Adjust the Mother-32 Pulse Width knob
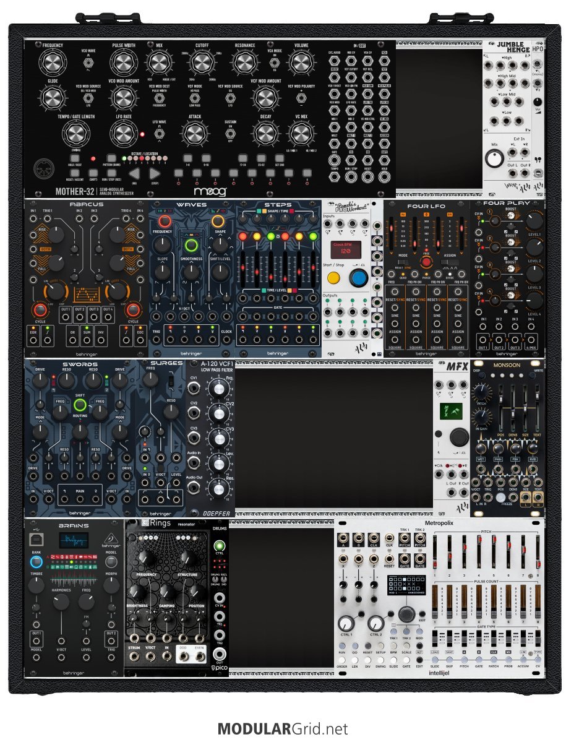The image size is (566, 742). click(x=124, y=61)
